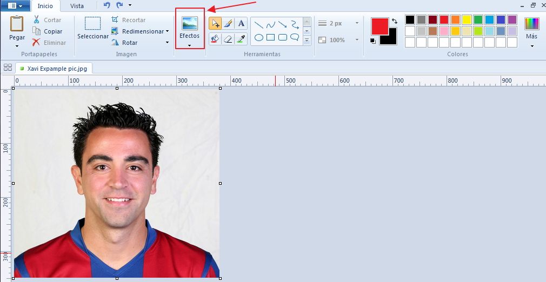Click the Undo arrow in the title bar
This screenshot has height=282, width=546.
107,5
